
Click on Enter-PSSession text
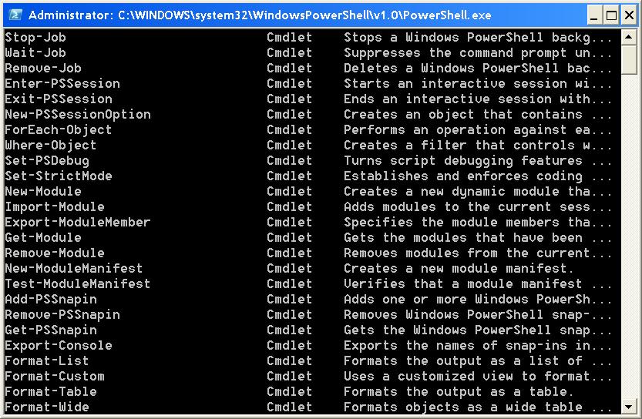point(62,84)
